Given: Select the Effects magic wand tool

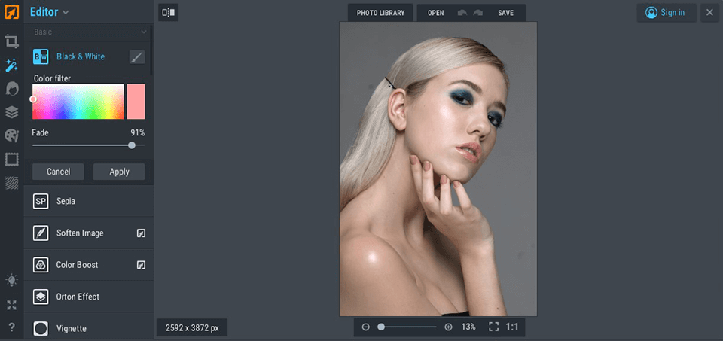Looking at the screenshot, I should click(x=11, y=65).
